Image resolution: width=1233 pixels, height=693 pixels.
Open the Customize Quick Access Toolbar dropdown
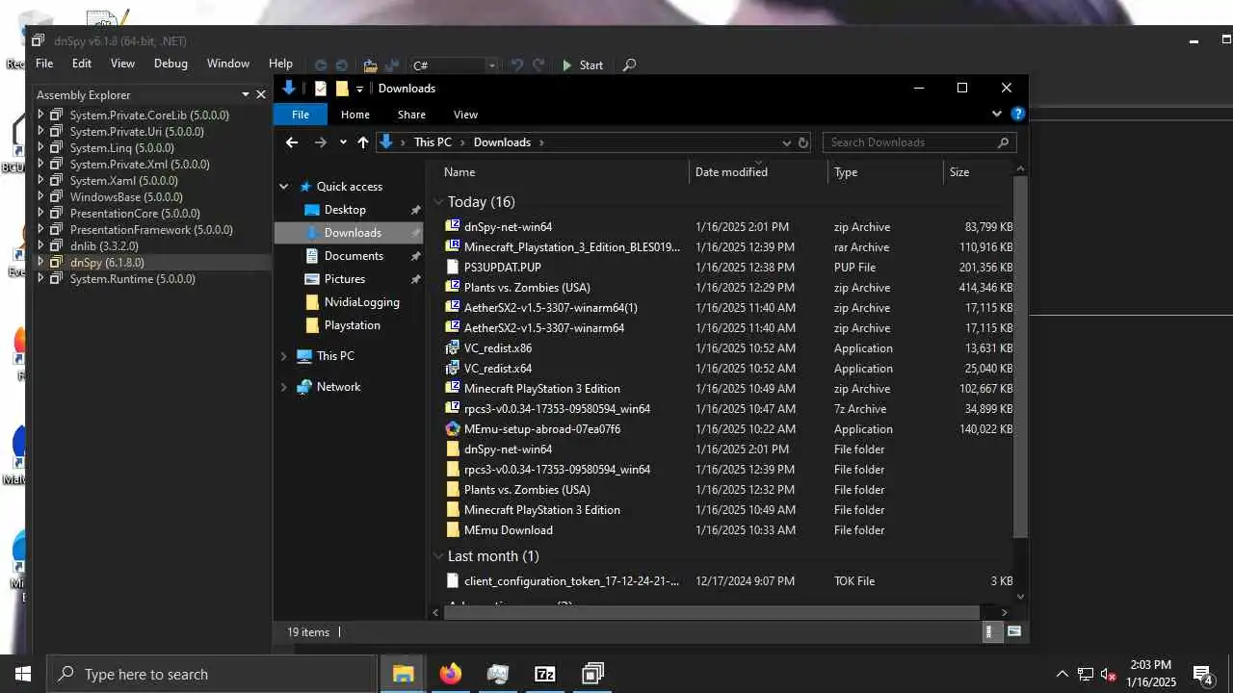(359, 89)
